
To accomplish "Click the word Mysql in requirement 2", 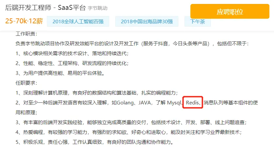I will (x=174, y=103).
